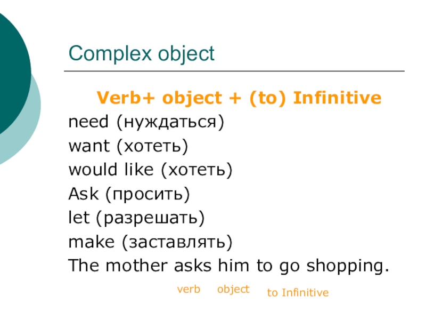
Task: Click the "would like (хотеть)" line
Action: coord(151,170)
